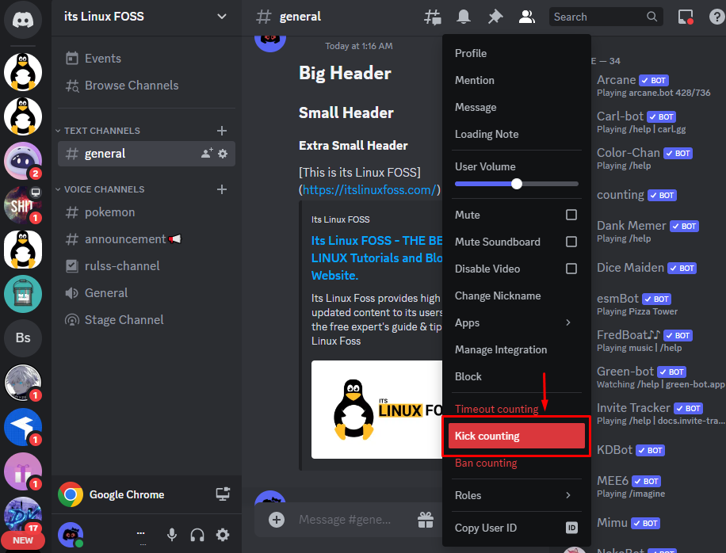The width and height of the screenshot is (726, 553).
Task: Open Events in channel sidebar
Action: pos(147,59)
